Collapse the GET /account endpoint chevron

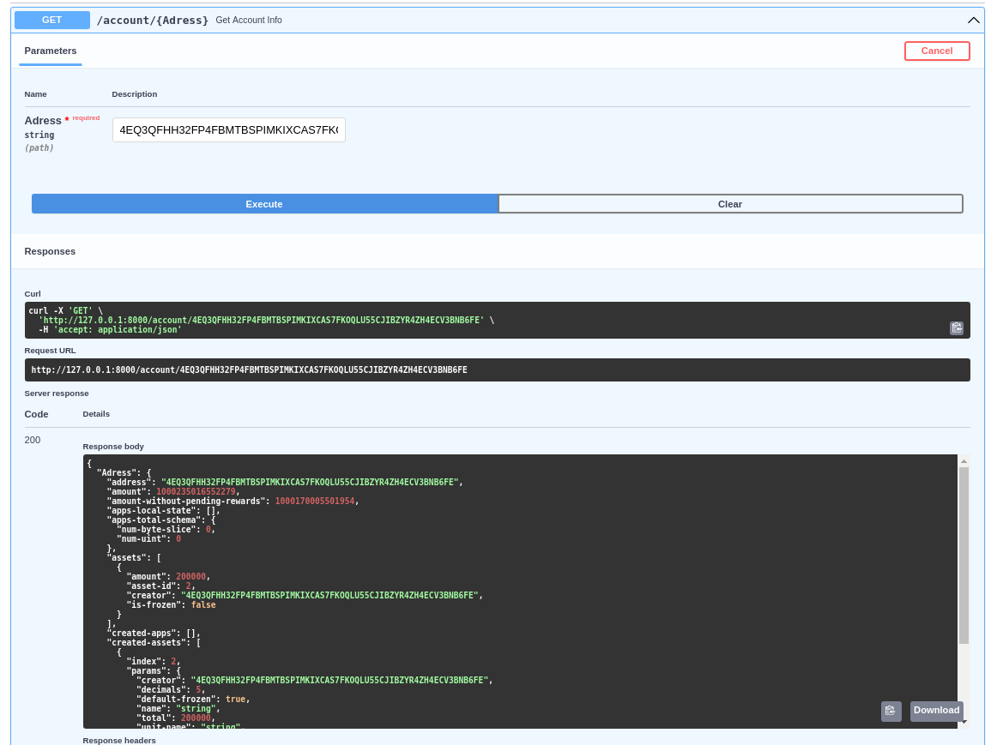[x=973, y=21]
